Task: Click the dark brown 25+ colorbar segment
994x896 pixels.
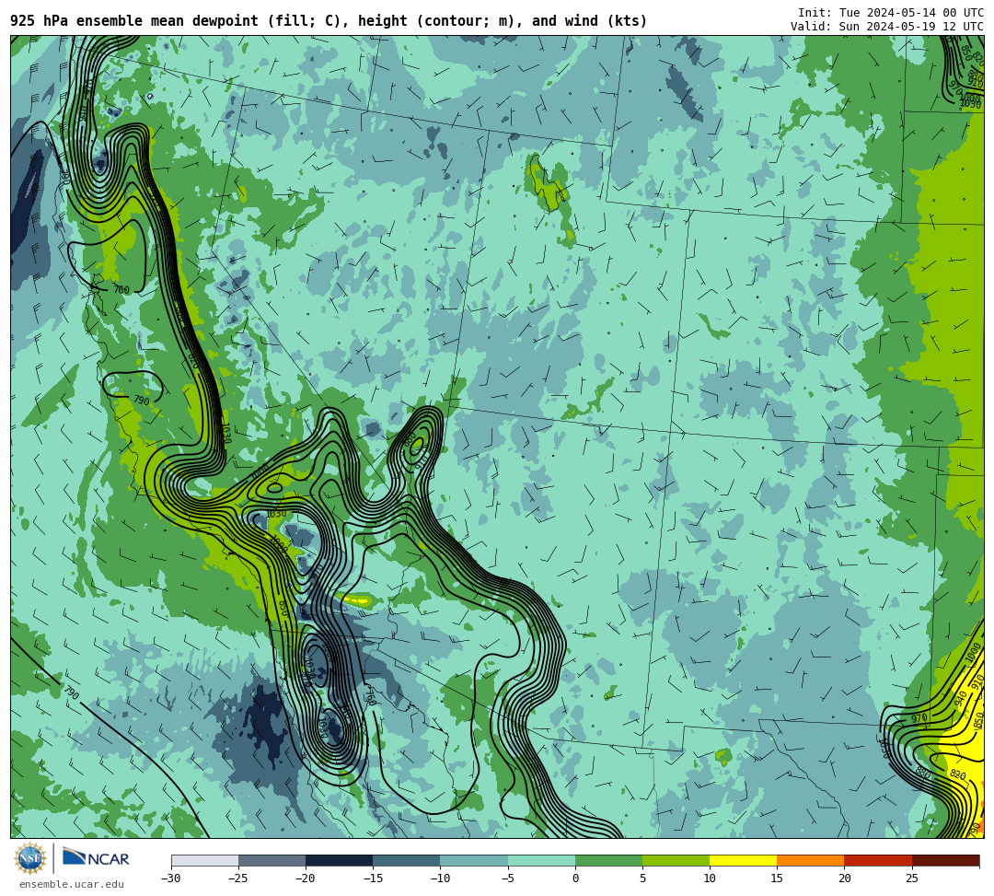Action: pyautogui.click(x=946, y=860)
